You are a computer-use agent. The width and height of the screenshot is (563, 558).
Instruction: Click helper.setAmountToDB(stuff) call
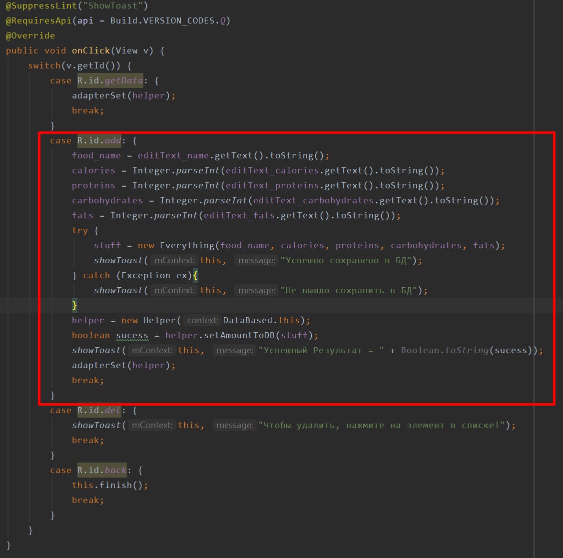tap(239, 336)
